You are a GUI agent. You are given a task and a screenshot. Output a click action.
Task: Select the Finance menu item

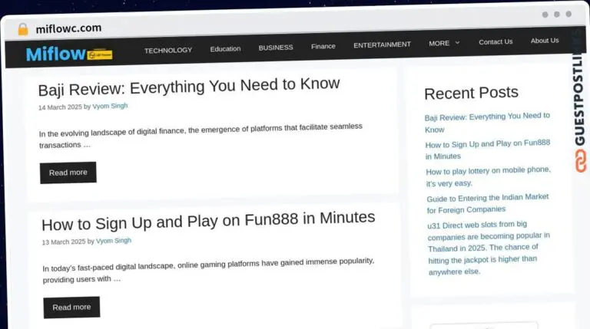323,46
